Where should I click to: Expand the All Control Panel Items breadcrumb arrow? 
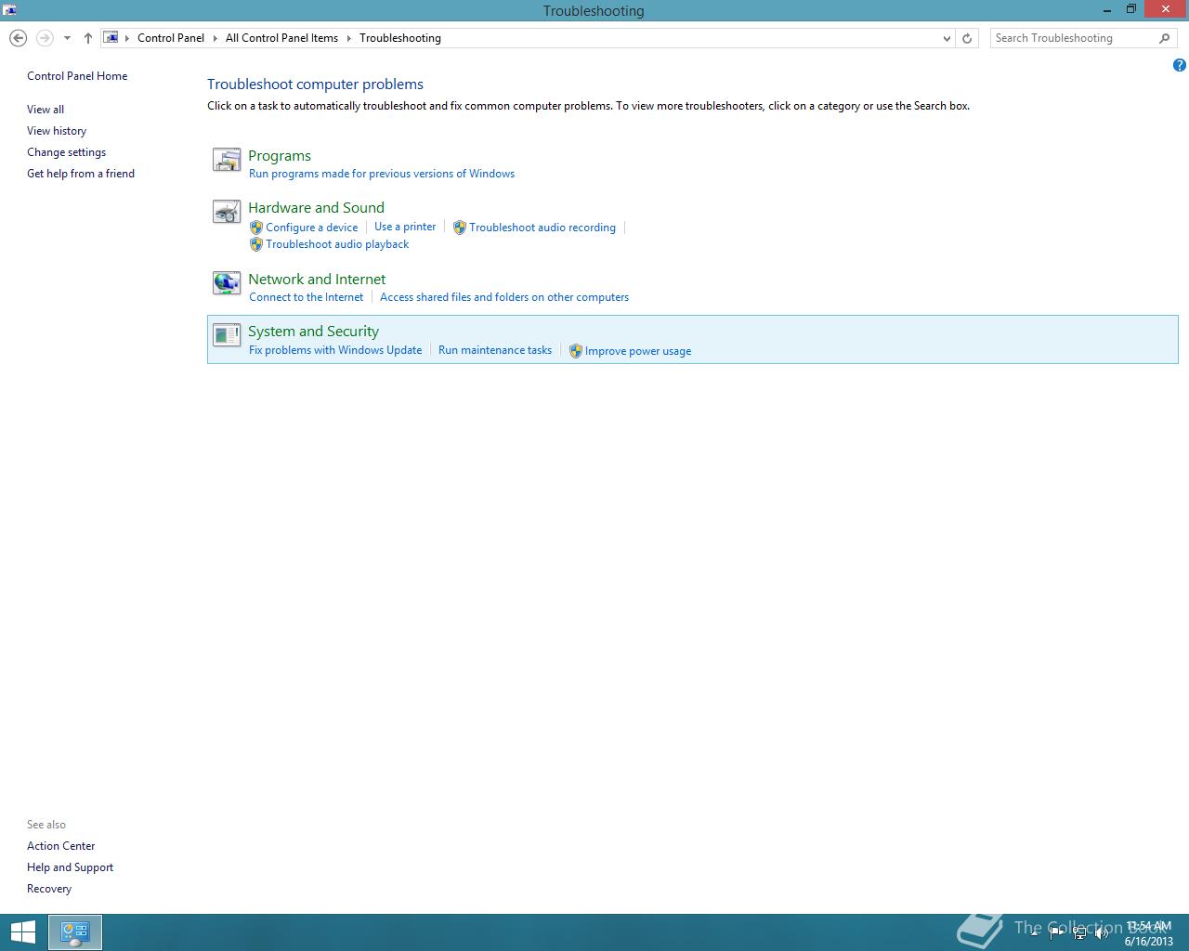click(349, 38)
